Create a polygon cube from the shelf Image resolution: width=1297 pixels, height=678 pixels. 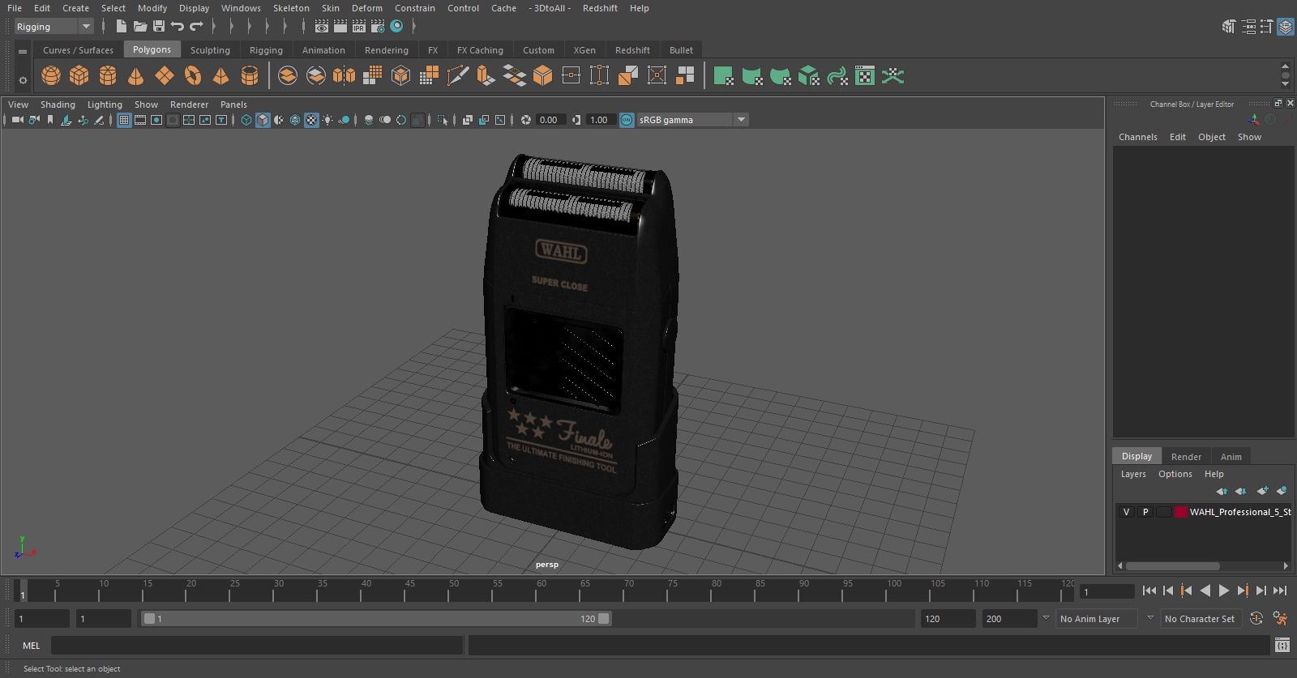79,76
